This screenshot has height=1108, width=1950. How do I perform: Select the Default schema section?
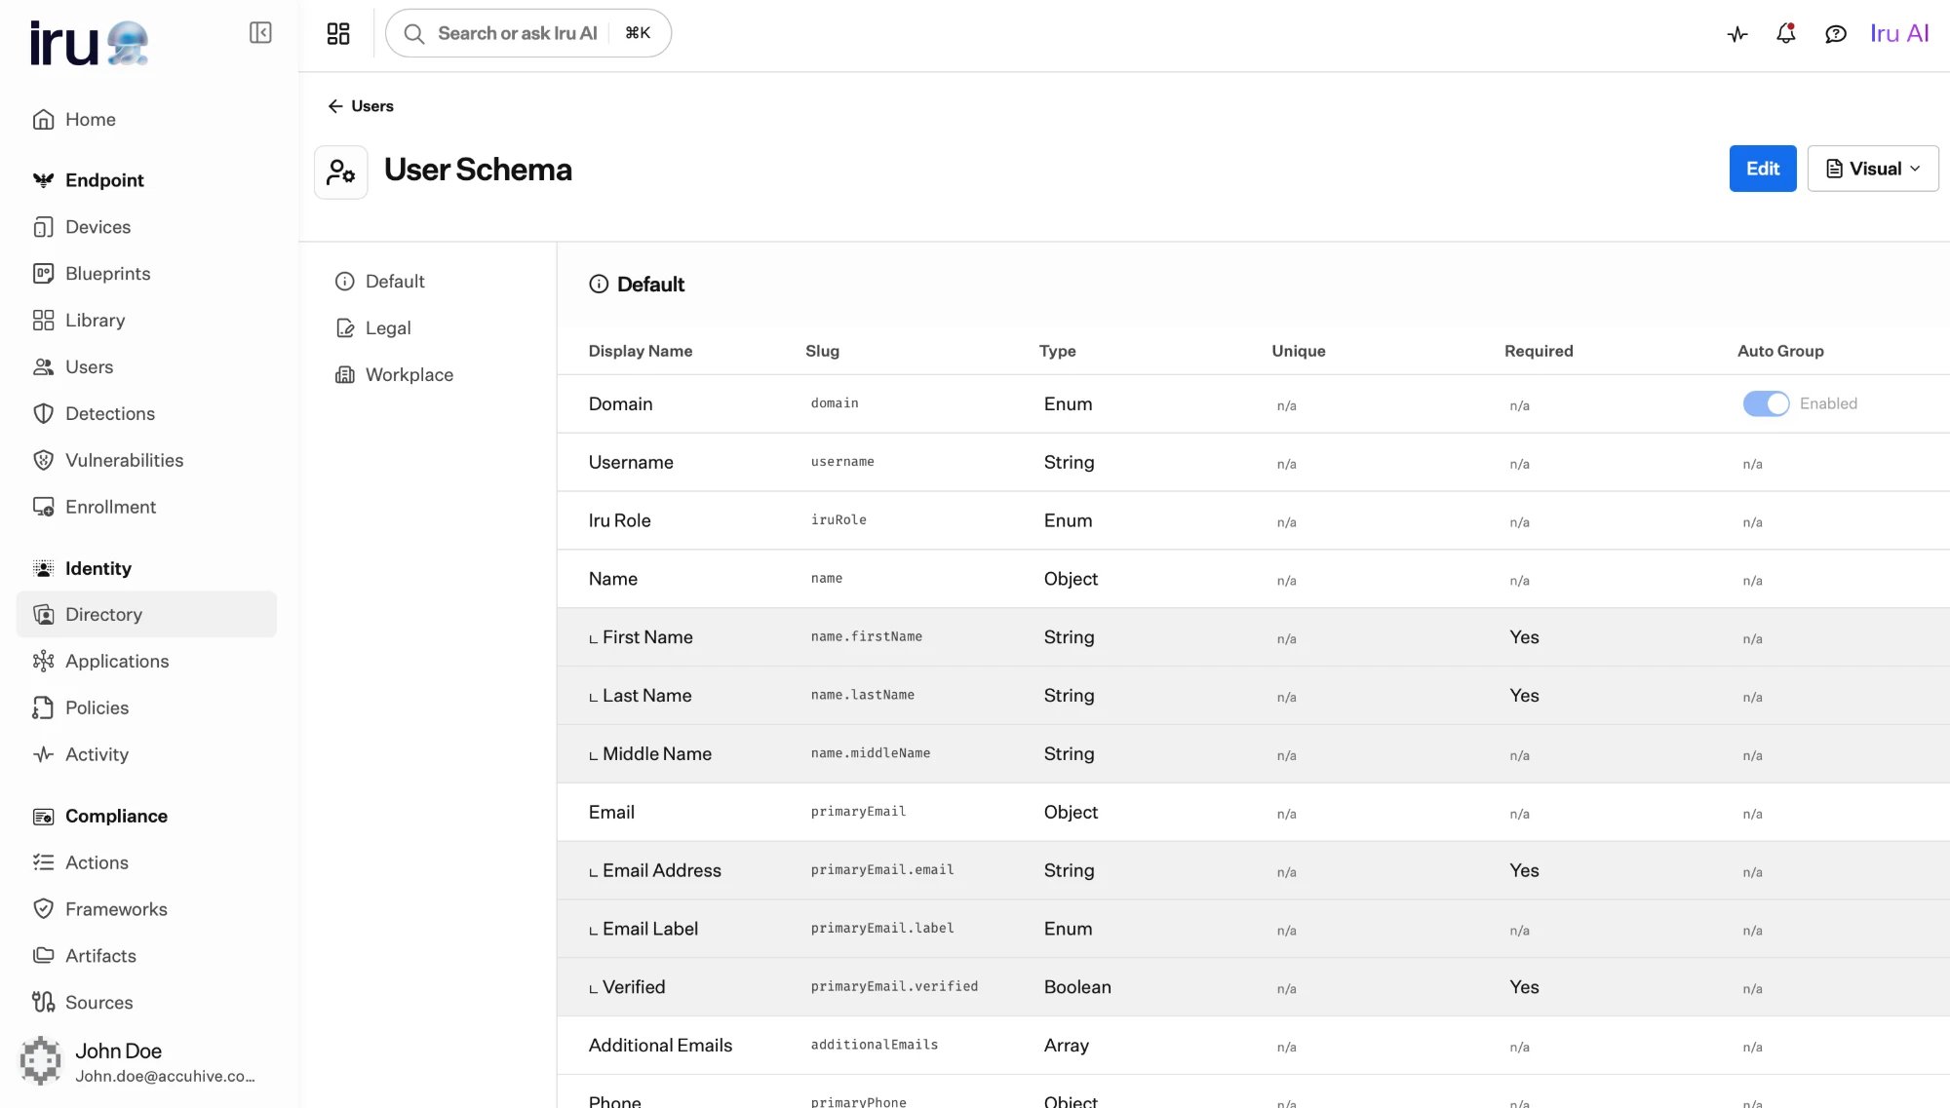click(x=394, y=282)
